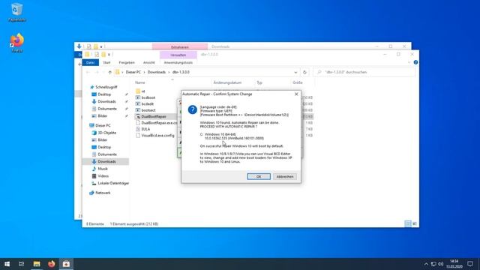Screen dimensions: 480x270
Task: Open the Anwendungstools ribbon tab
Action: click(178, 63)
